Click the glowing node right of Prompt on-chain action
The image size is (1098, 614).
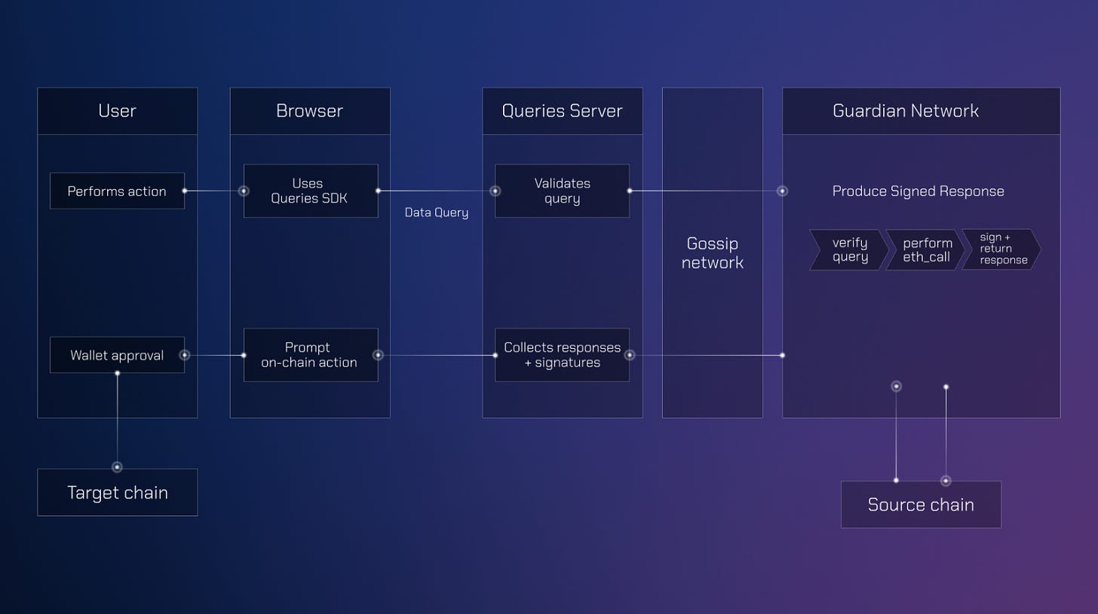pos(378,355)
